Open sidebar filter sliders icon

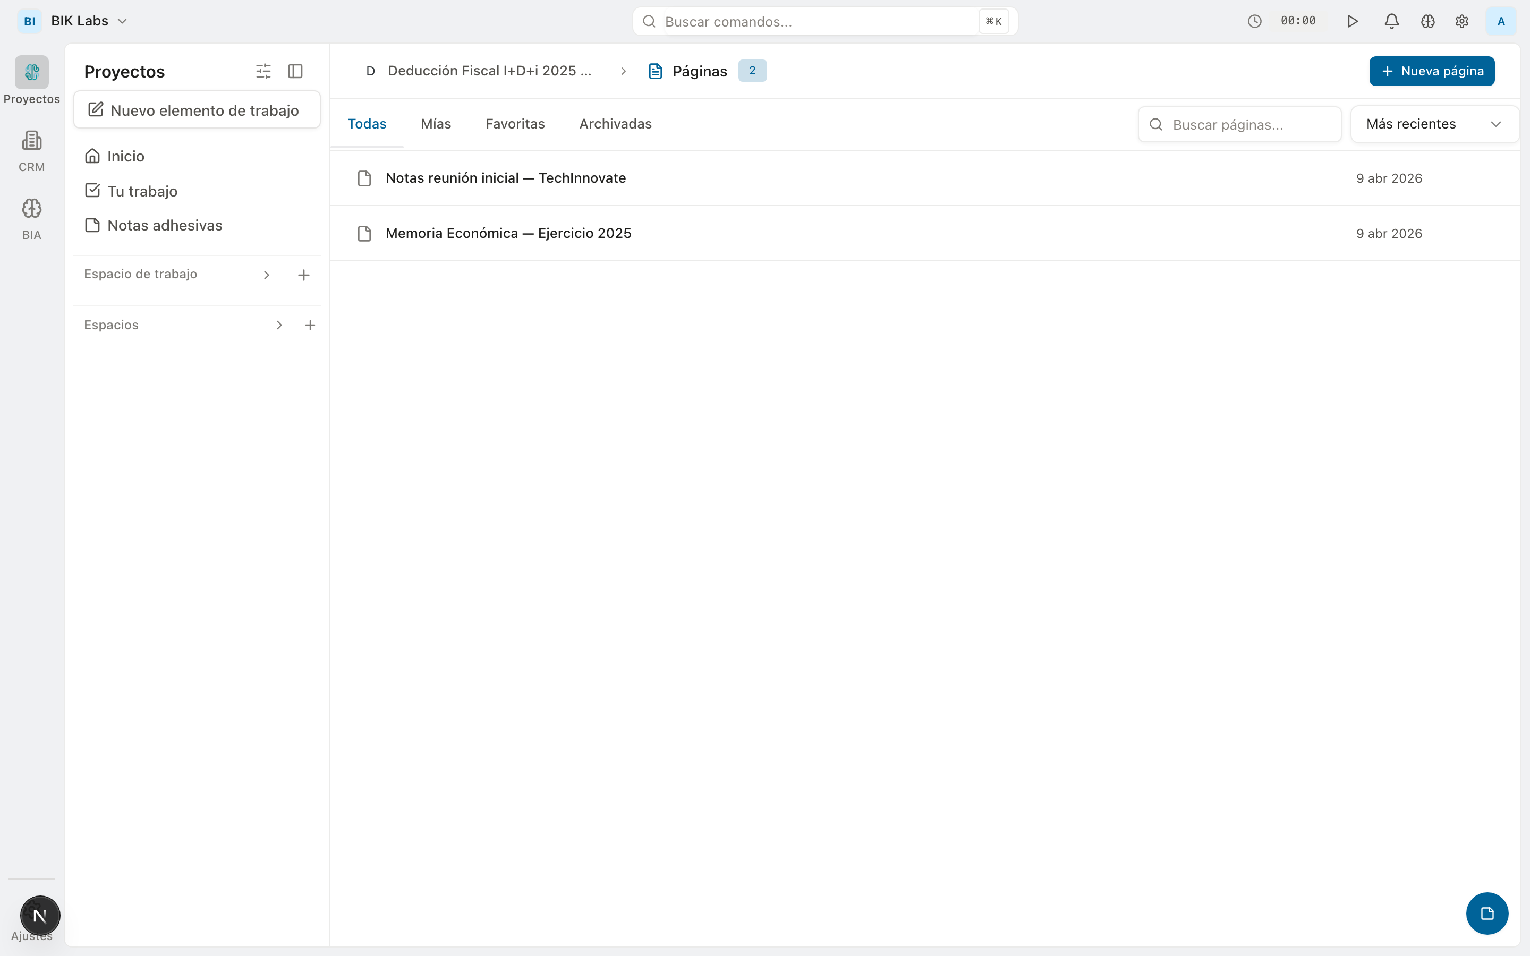[263, 71]
